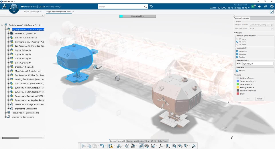The height and width of the screenshot is (149, 275).
Task: Click the highlighted active toolbar icon
Action: point(141,146)
